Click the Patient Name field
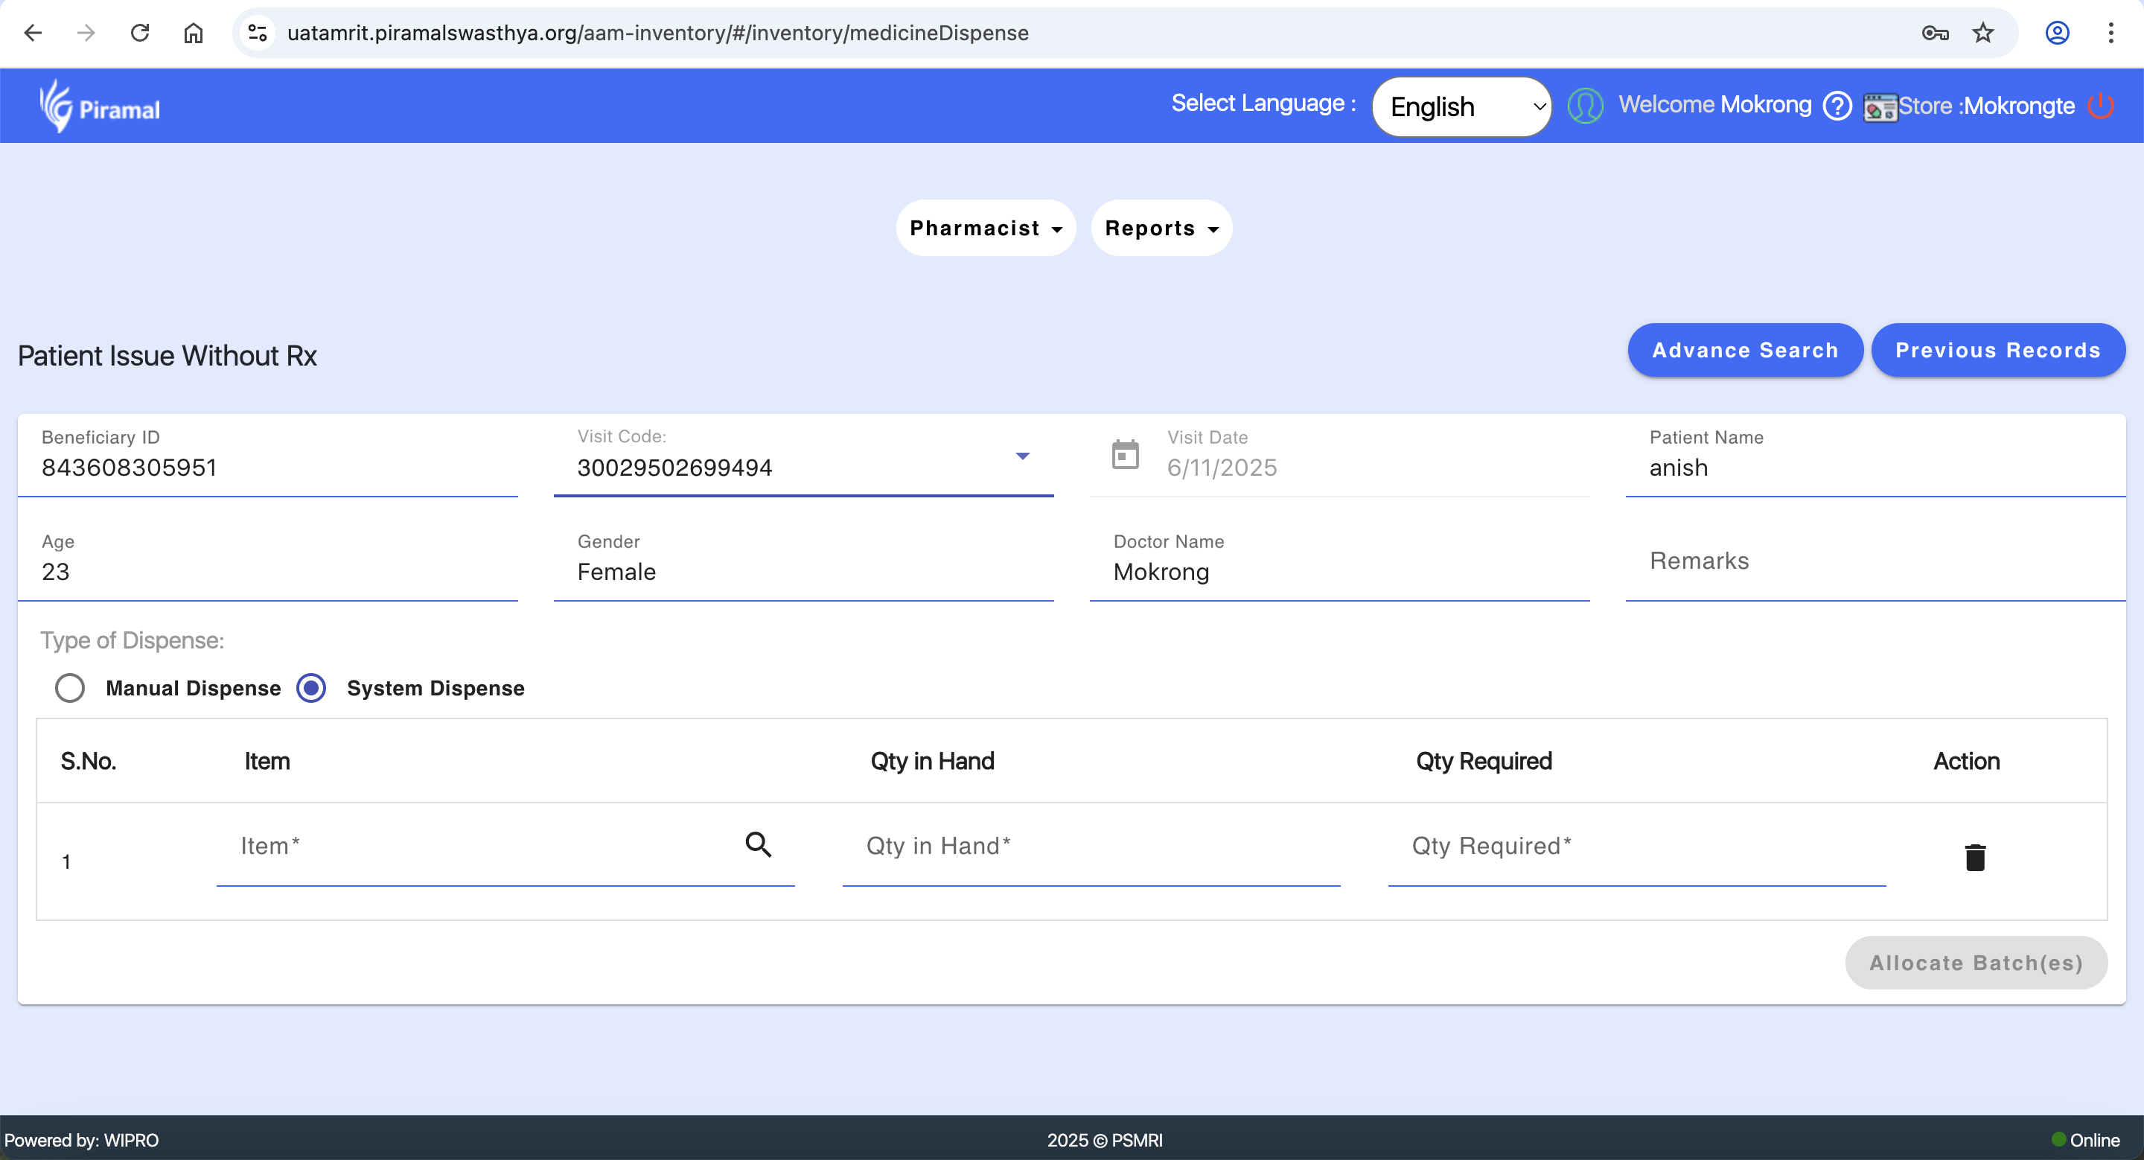Image resolution: width=2144 pixels, height=1160 pixels. [1876, 456]
